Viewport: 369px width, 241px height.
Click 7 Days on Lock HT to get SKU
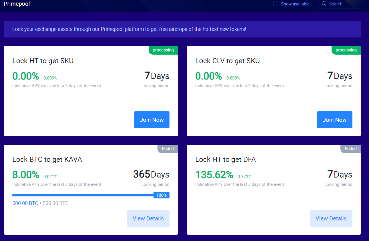coord(157,76)
